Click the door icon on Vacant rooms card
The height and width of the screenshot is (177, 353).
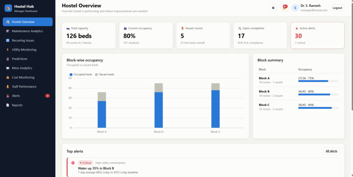click(182, 28)
